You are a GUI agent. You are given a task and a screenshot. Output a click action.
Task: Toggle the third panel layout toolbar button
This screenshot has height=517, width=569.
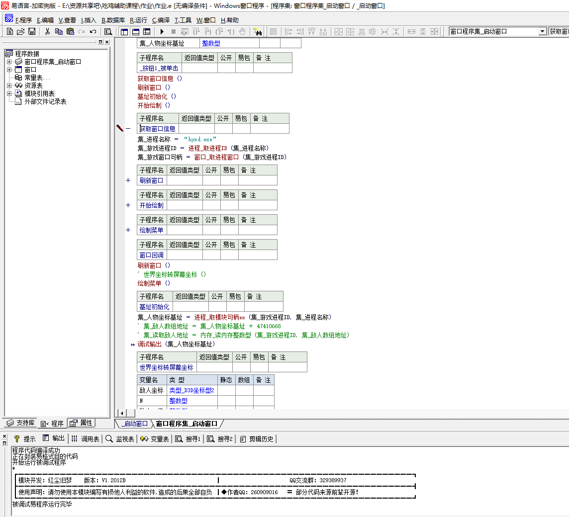147,31
